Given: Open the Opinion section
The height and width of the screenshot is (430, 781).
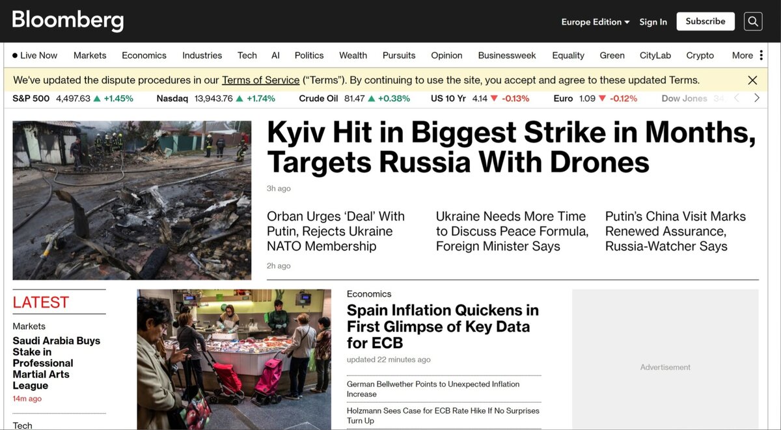Looking at the screenshot, I should [446, 55].
